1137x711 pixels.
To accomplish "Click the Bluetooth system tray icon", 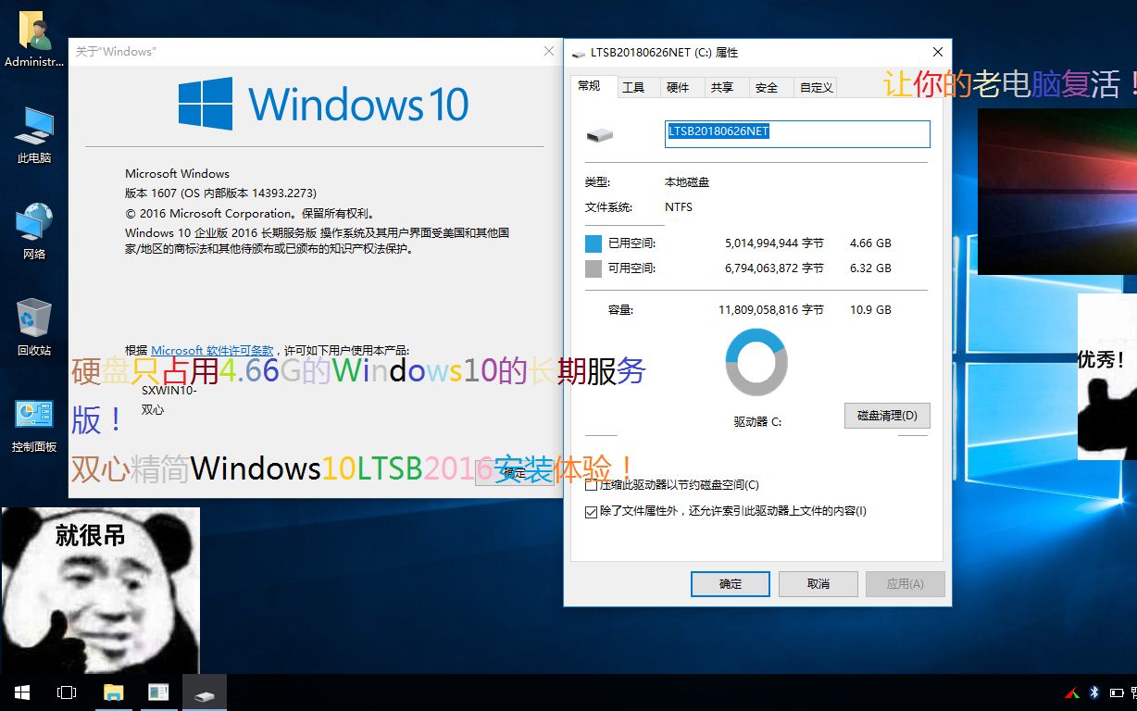I will tap(1093, 691).
